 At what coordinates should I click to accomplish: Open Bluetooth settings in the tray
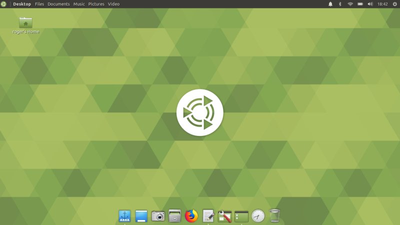click(340, 4)
